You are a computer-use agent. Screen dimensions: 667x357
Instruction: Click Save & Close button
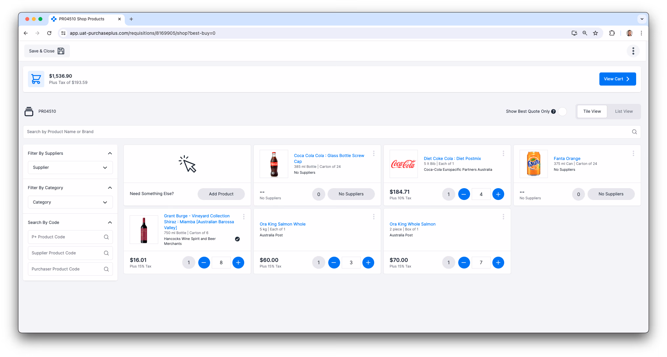pos(47,51)
